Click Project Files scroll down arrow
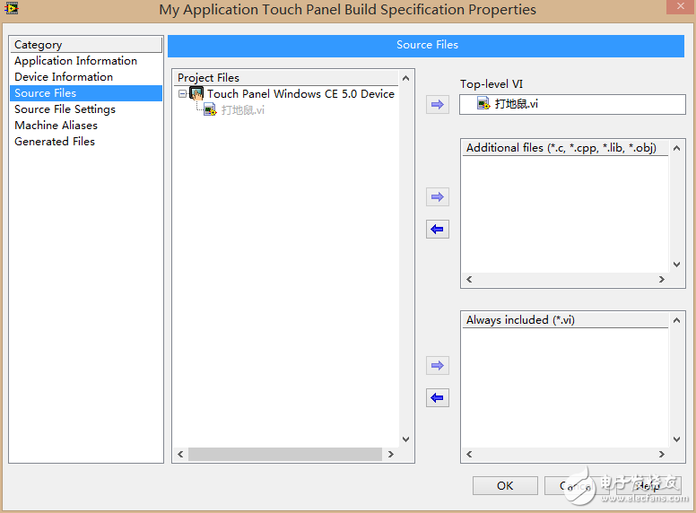Viewport: 696px width, 513px height. click(405, 439)
